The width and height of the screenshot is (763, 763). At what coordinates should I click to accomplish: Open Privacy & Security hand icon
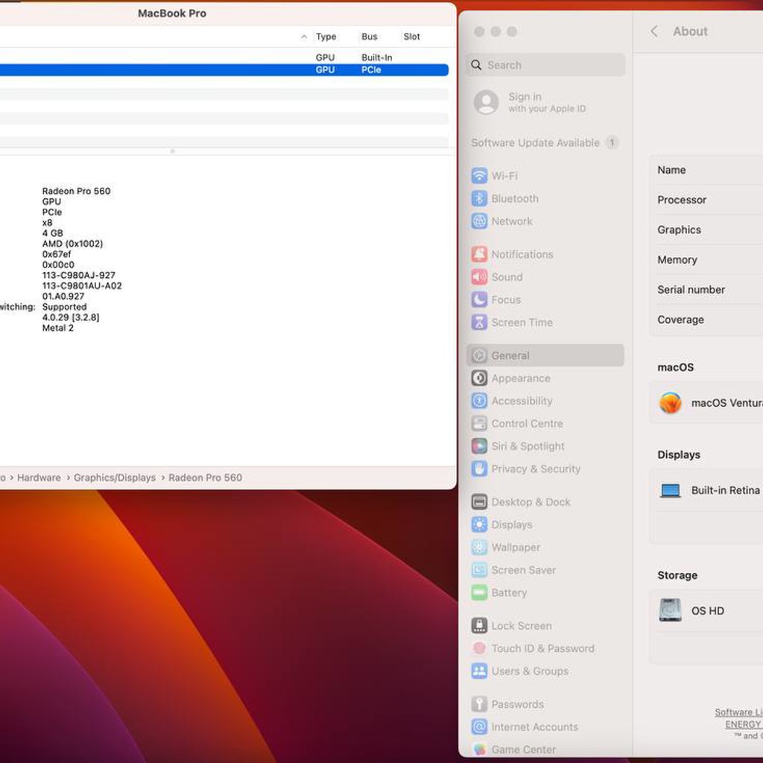click(479, 469)
